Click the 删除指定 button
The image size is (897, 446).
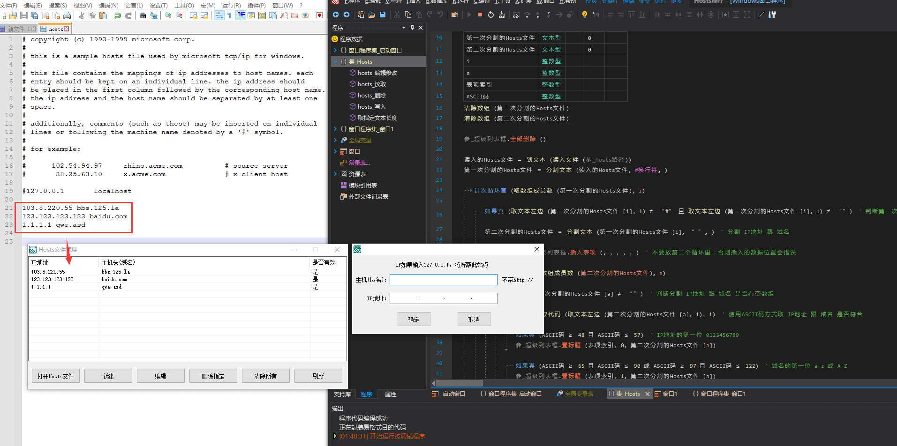tap(213, 376)
